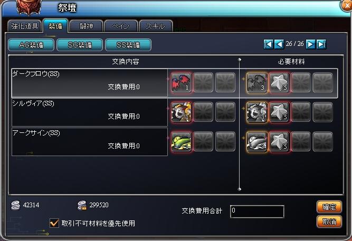Image resolution: width=352 pixels, height=241 pixels.
Task: Jump to the last page arrow
Action: pyautogui.click(x=321, y=44)
